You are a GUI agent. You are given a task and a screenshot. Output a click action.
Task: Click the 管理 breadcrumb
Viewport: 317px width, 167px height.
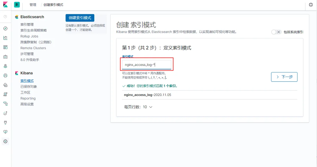click(33, 5)
